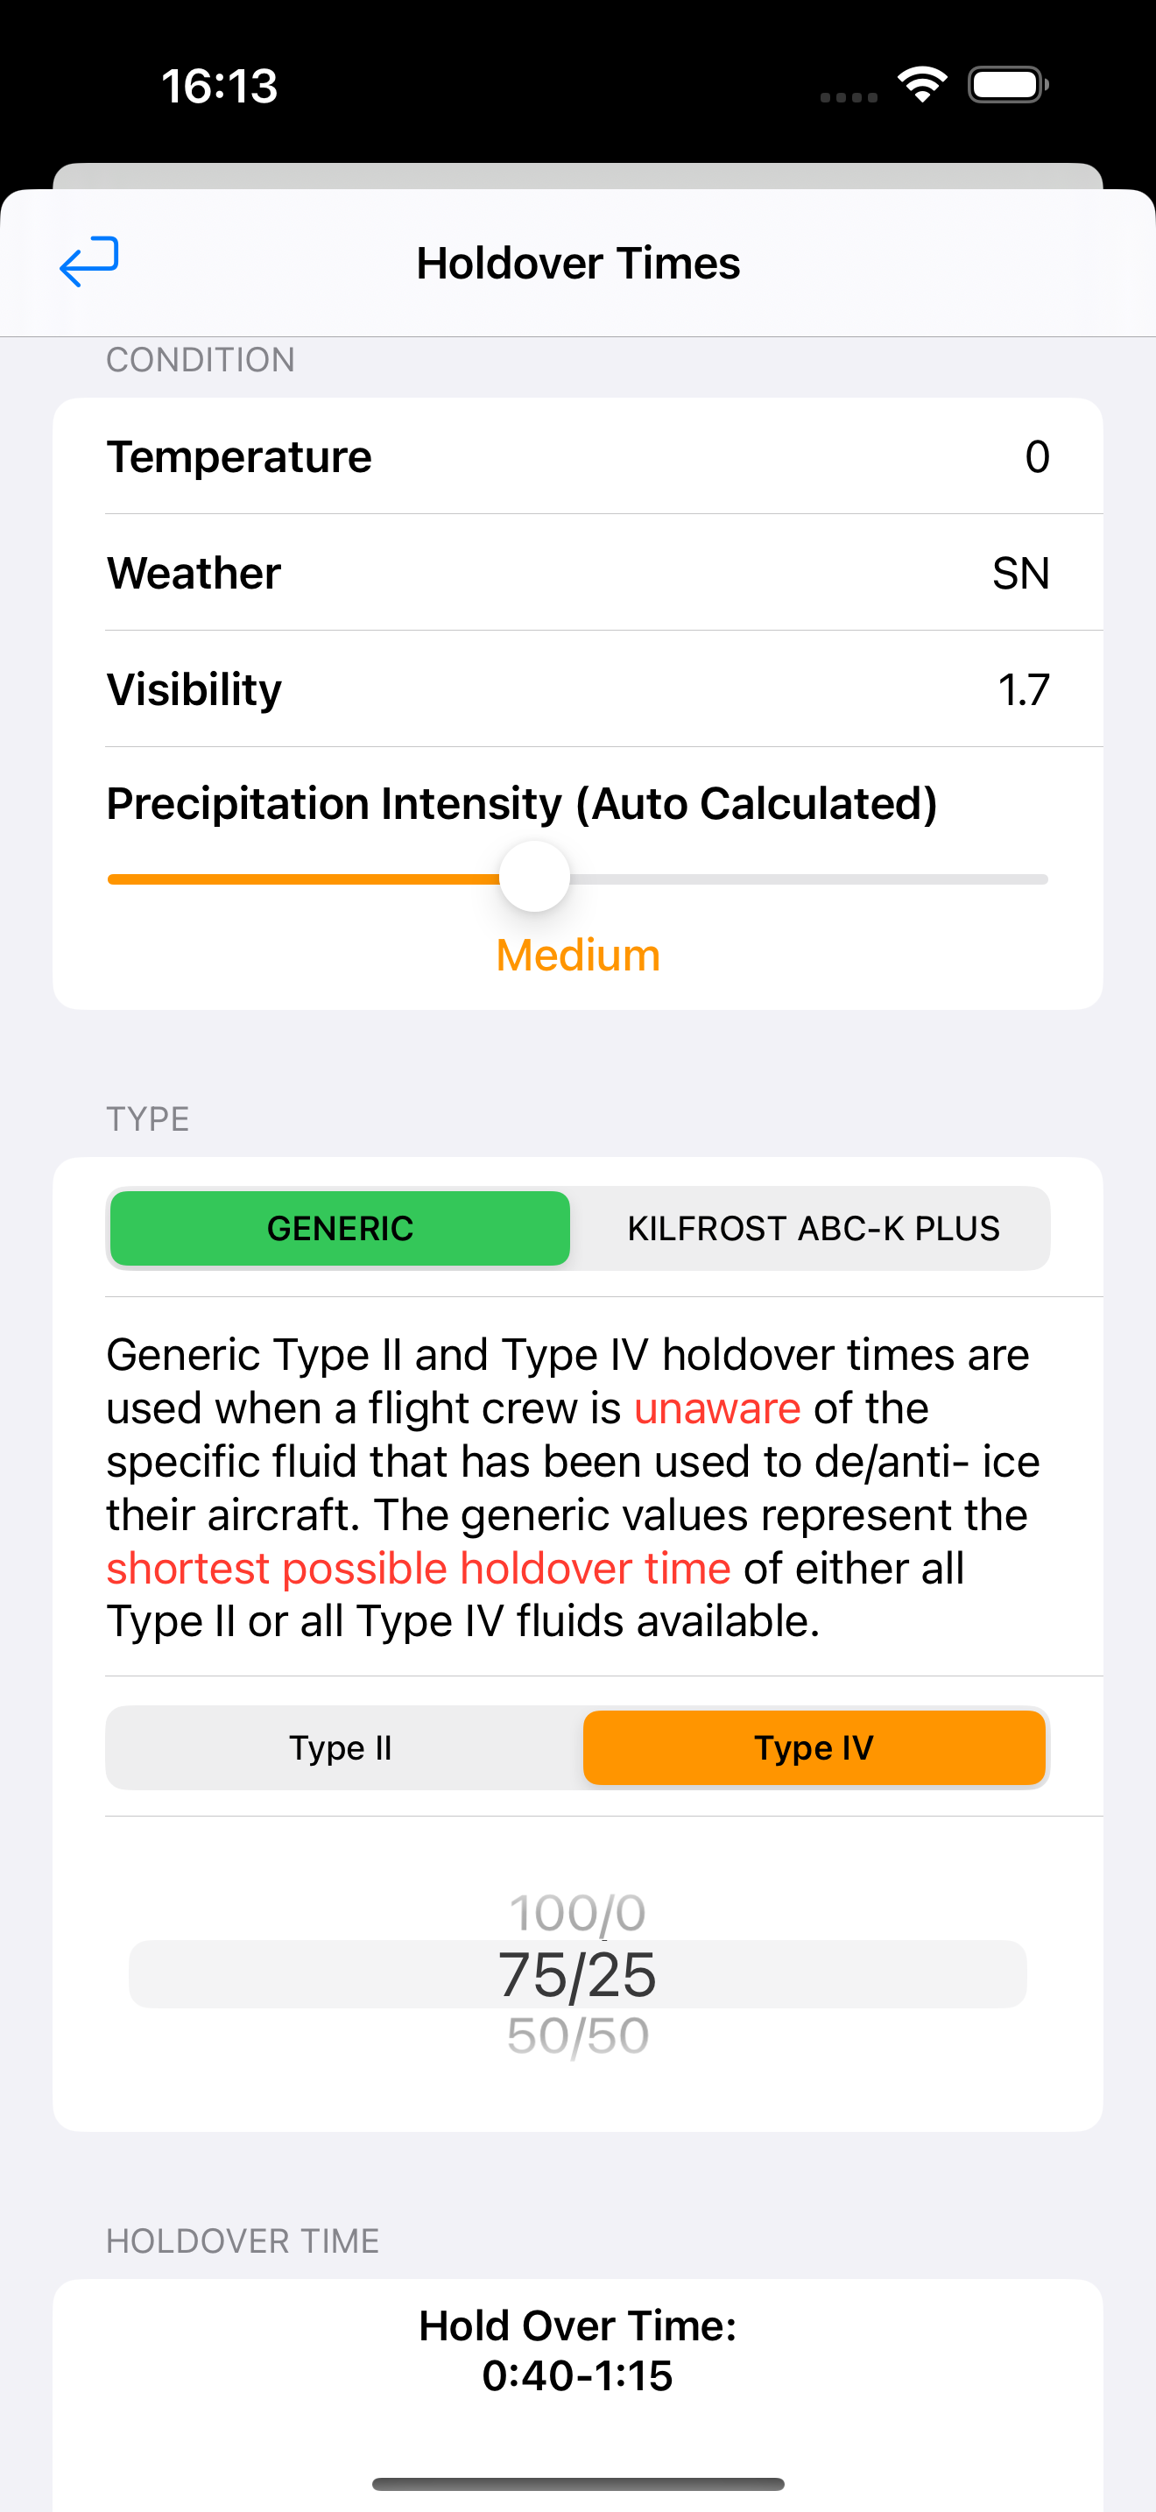Open the Weather SN row

pos(578,573)
